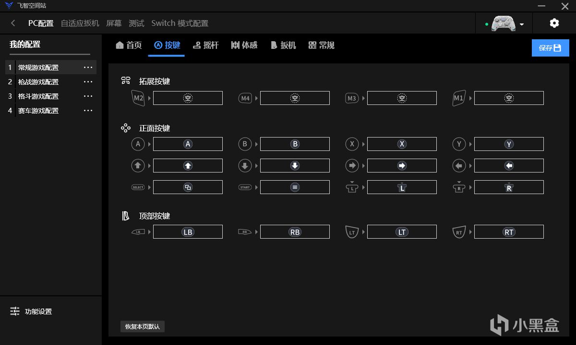
Task: Click the START button source icon
Action: coord(245,187)
